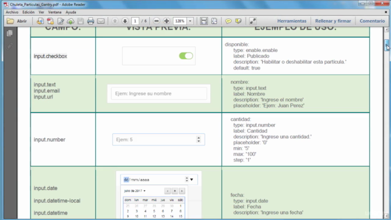Click the 128% zoom value field
391x220 pixels.
tap(180, 21)
